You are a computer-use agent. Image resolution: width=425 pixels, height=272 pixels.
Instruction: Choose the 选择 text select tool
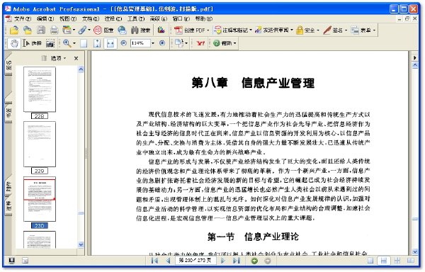point(33,43)
